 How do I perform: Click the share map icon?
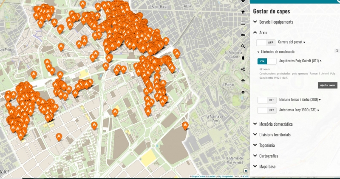coord(243,69)
